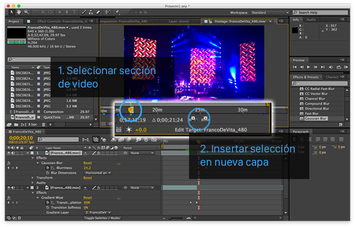Click the Graph Editor icon in timeline

[x=154, y=140]
